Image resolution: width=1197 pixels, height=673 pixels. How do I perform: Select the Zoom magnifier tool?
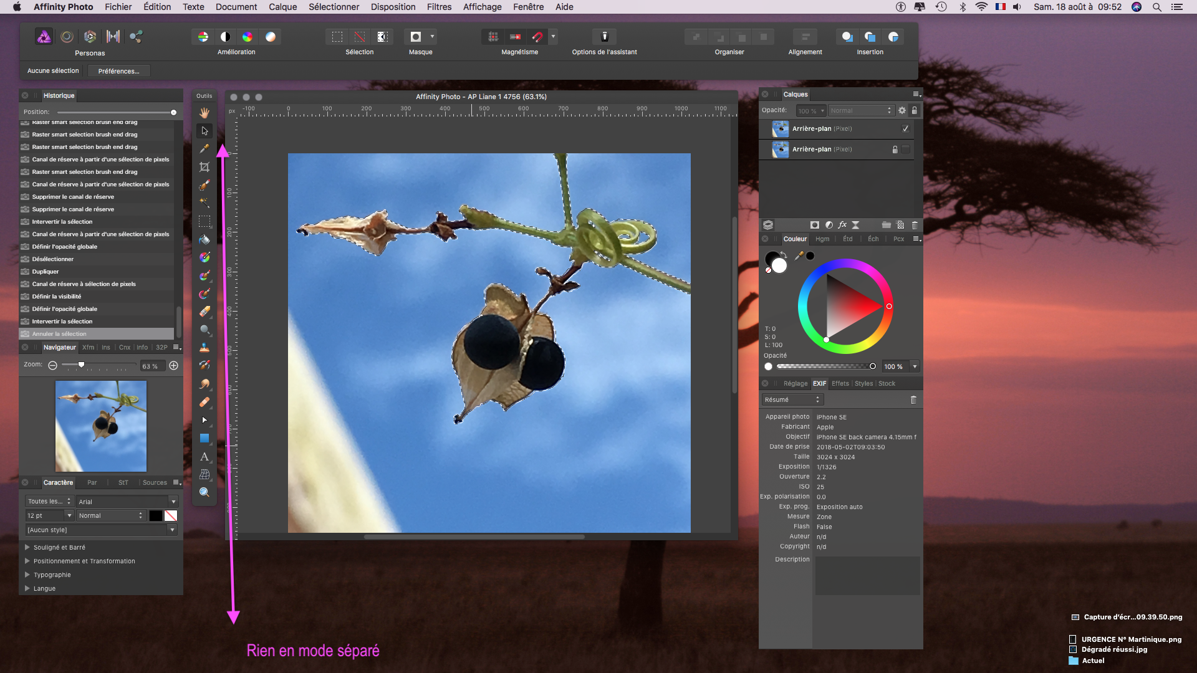coord(204,492)
